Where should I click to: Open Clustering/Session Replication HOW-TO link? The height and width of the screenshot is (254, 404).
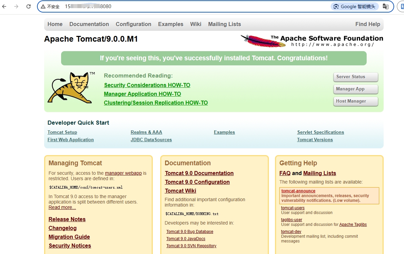(x=156, y=103)
